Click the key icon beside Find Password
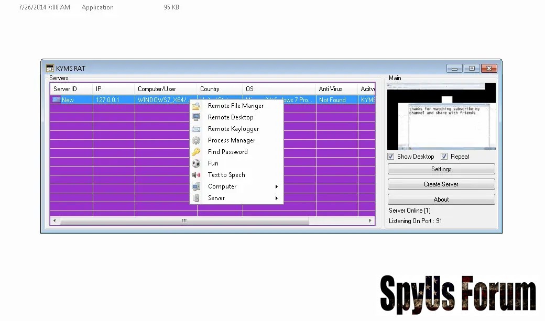The image size is (545, 321). (196, 152)
